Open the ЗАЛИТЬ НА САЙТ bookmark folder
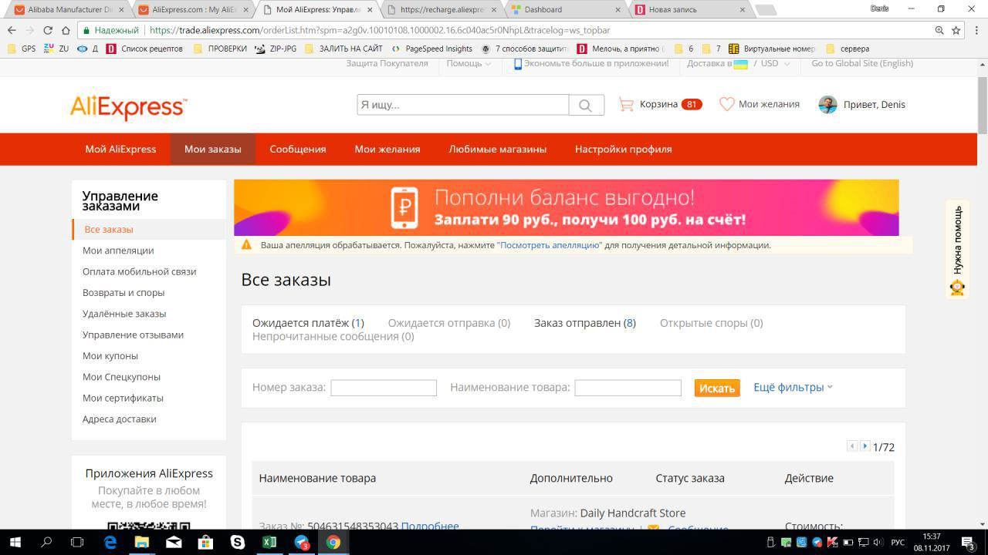Screen dimensions: 988x555 click(344, 49)
